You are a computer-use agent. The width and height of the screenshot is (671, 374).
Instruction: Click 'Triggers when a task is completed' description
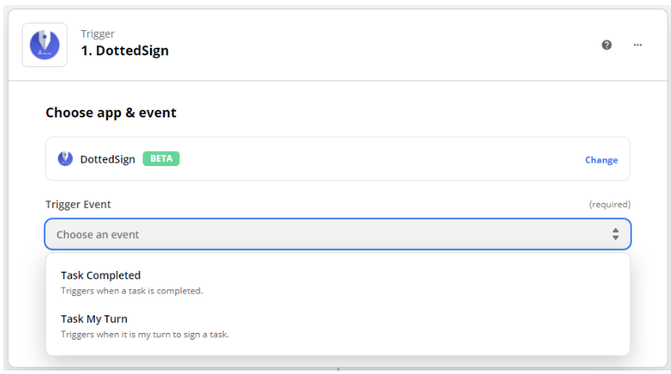[x=132, y=291]
